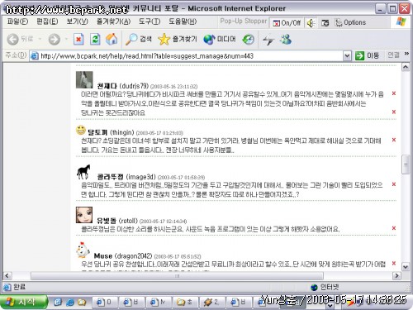Open the Messenger people icon
413x310 pixels.
click(x=286, y=40)
